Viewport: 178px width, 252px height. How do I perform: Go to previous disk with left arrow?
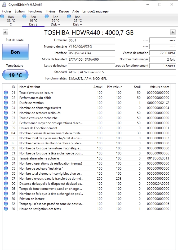tap(5, 32)
